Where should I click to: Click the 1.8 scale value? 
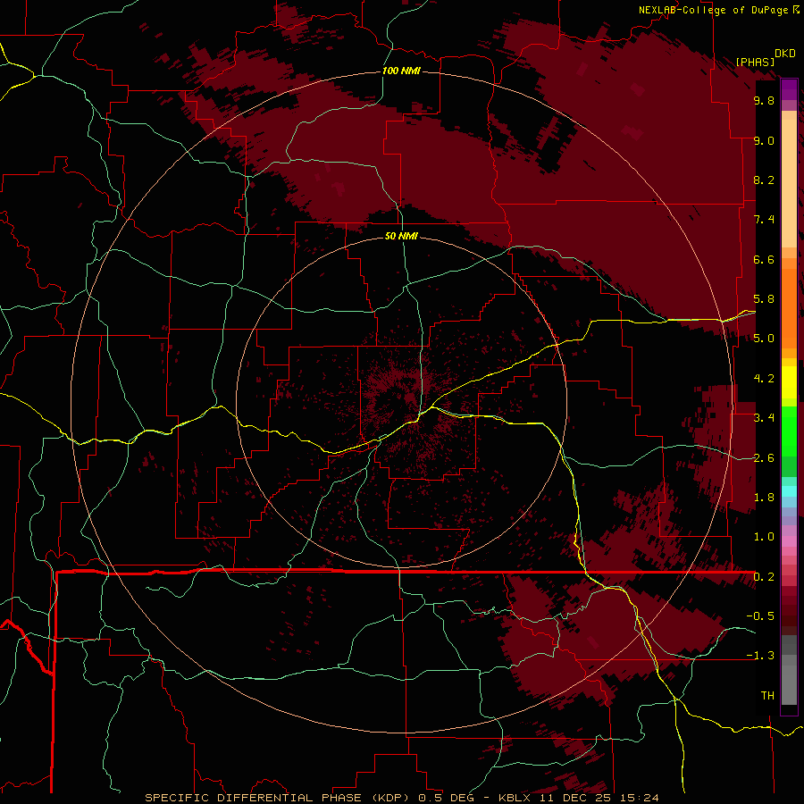[764, 498]
